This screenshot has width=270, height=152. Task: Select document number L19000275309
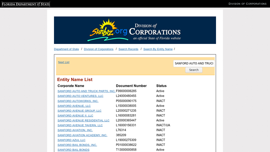126,140
